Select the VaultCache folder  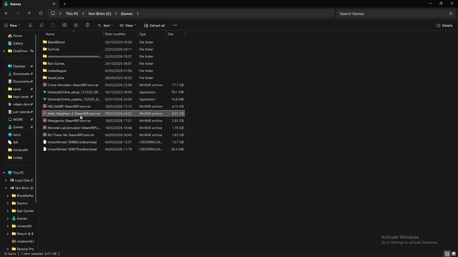point(113,78)
